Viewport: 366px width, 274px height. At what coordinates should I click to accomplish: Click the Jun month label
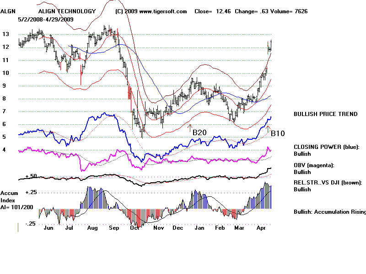48,228
